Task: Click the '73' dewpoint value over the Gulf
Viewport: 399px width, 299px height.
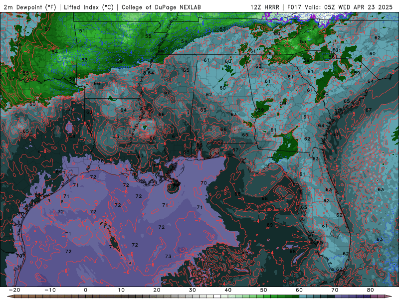Action: click(168, 256)
